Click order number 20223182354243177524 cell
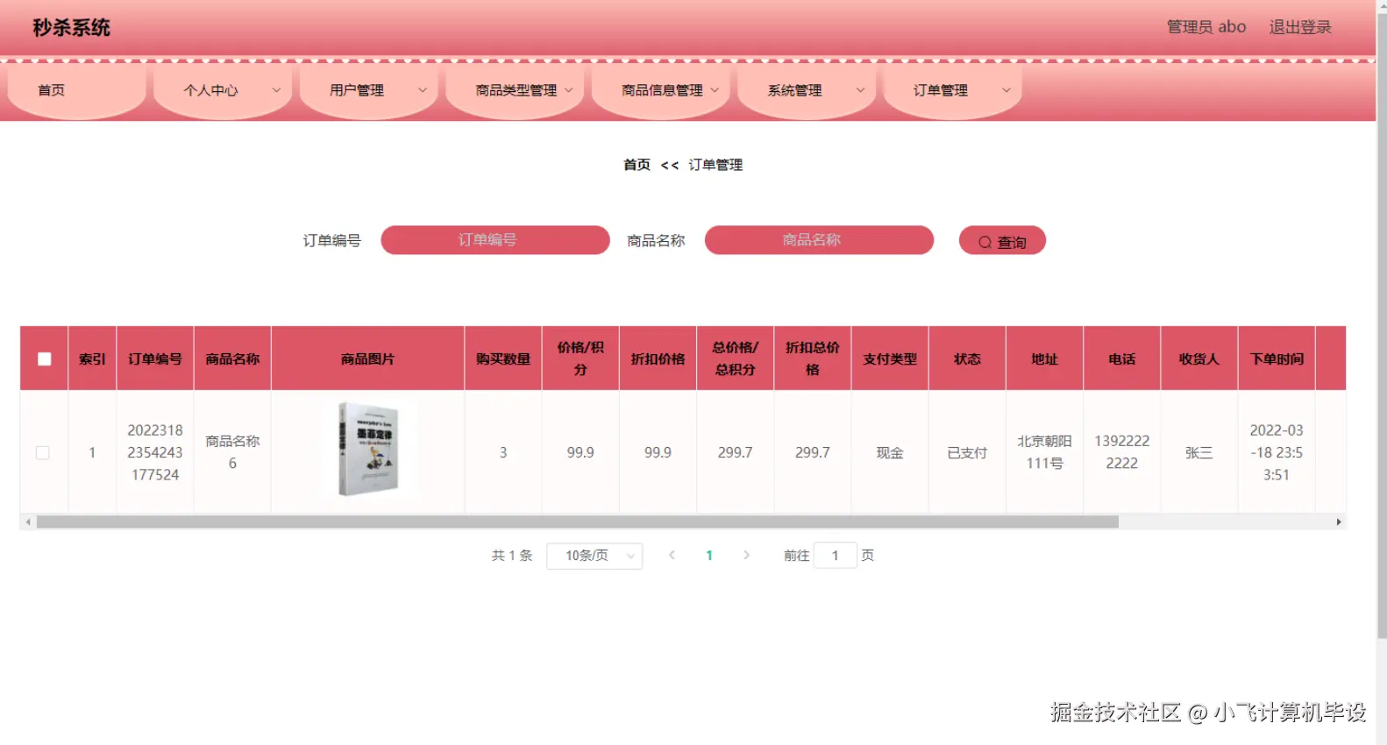This screenshot has width=1387, height=745. click(155, 452)
